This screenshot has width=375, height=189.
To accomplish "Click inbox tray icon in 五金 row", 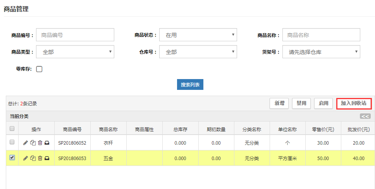I will pos(47,158).
